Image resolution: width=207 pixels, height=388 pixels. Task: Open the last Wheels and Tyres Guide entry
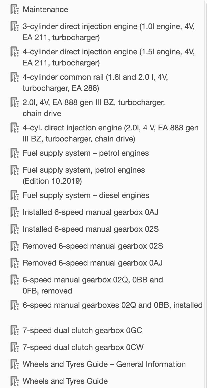click(x=65, y=381)
